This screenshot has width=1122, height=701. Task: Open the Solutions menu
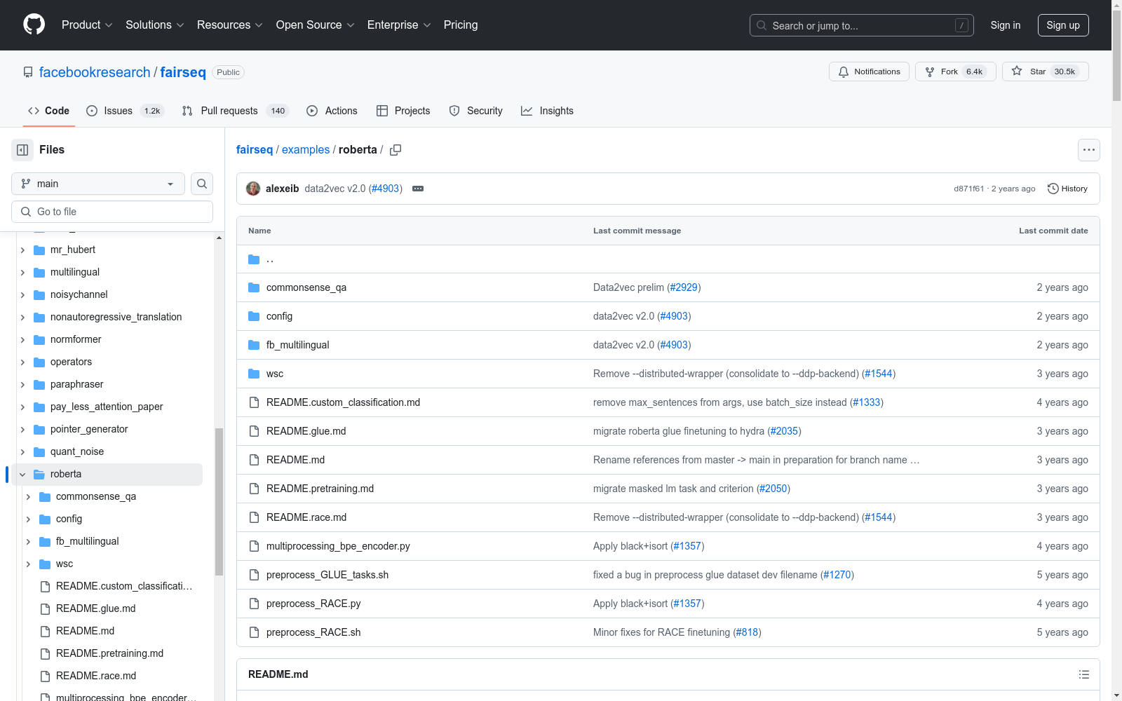(154, 25)
